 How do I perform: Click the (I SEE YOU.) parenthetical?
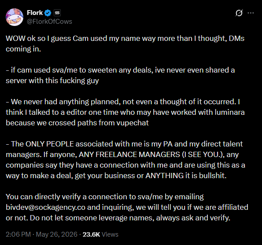tap(203, 154)
